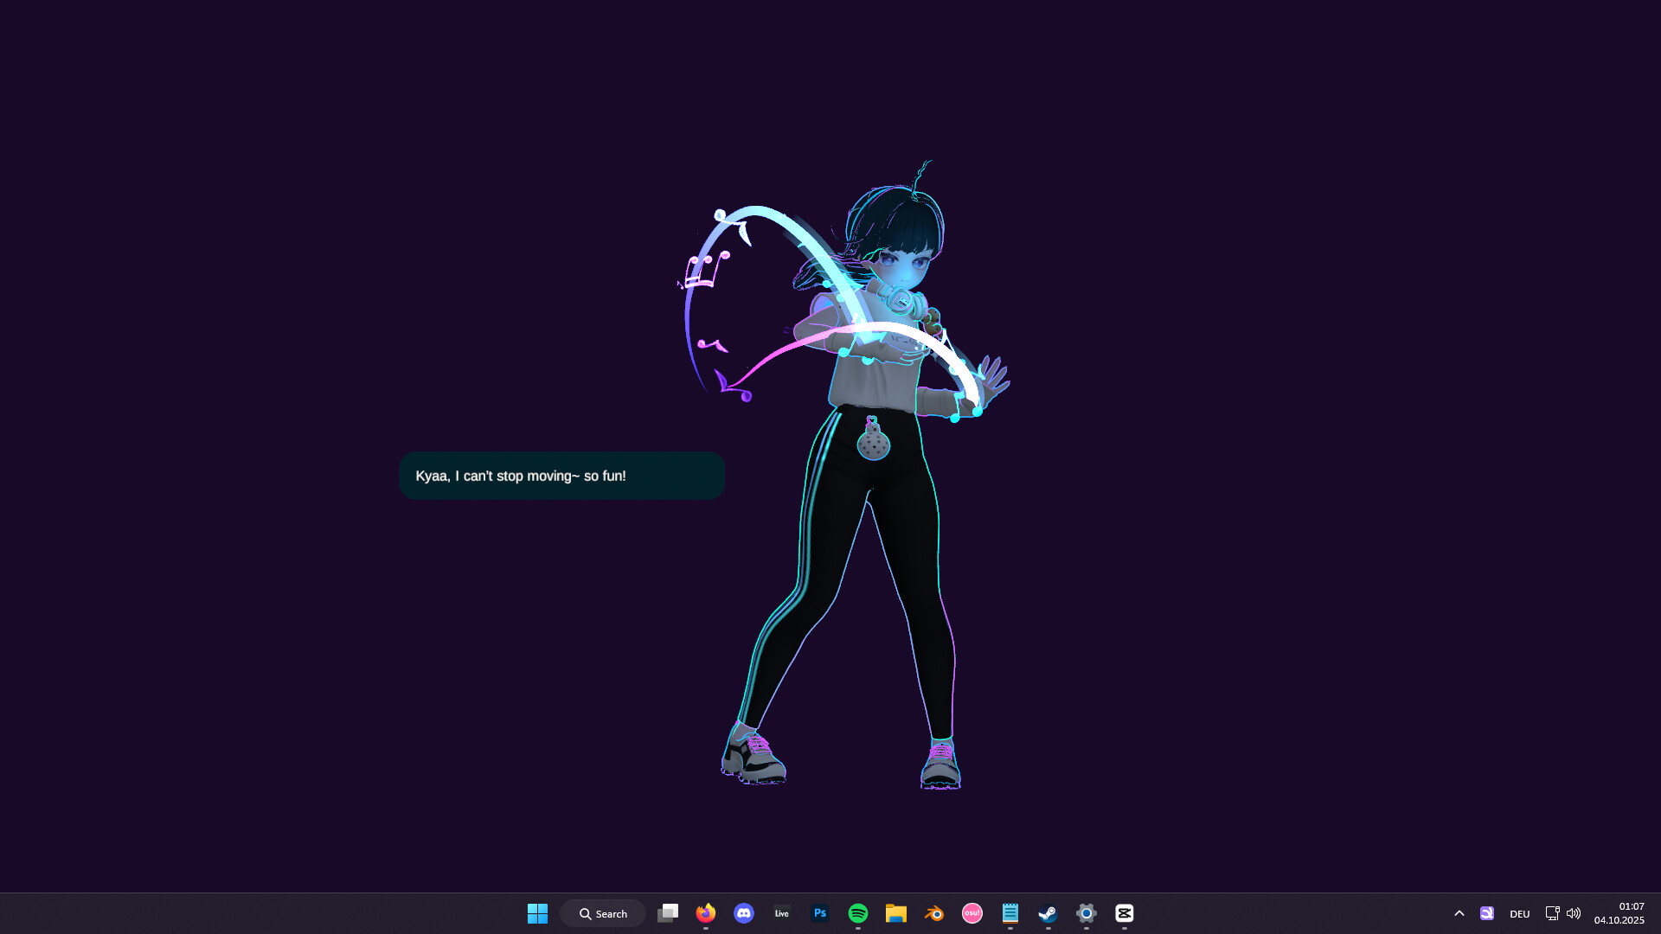Expand the hidden system tray icons
Screen dimensions: 1661x934
tap(1459, 913)
